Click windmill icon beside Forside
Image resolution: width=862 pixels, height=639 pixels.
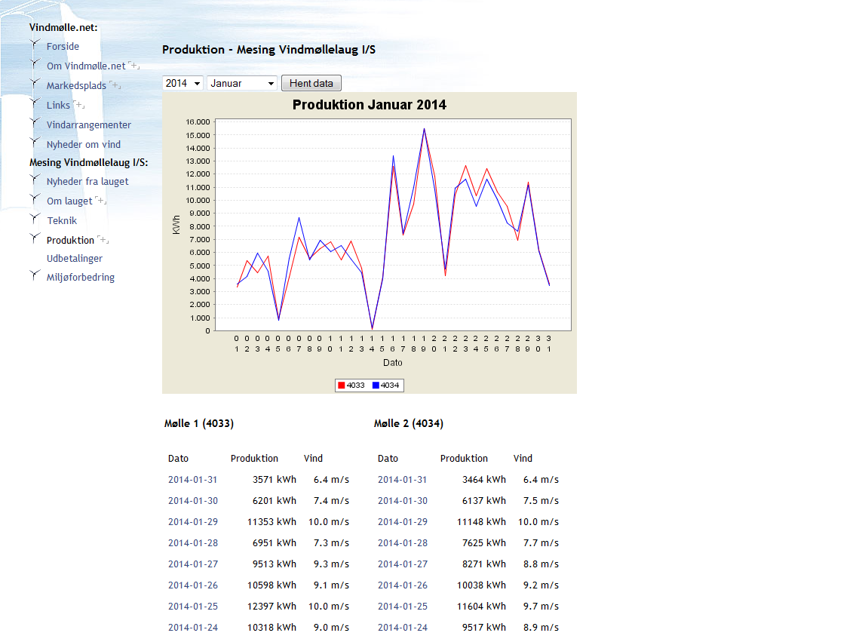click(x=34, y=45)
